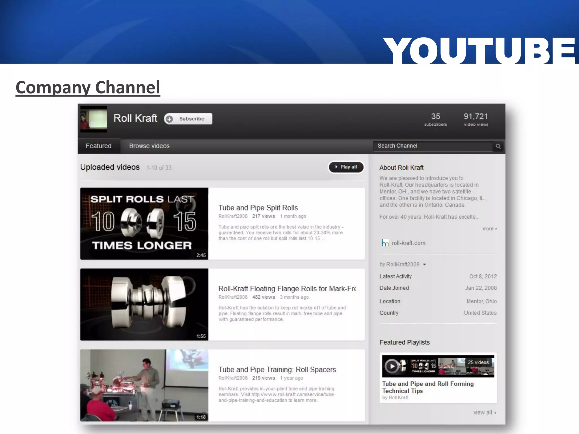Viewport: 579px width, 434px height.
Task: Click by Roll Kraft under the playlist
Action: click(395, 398)
